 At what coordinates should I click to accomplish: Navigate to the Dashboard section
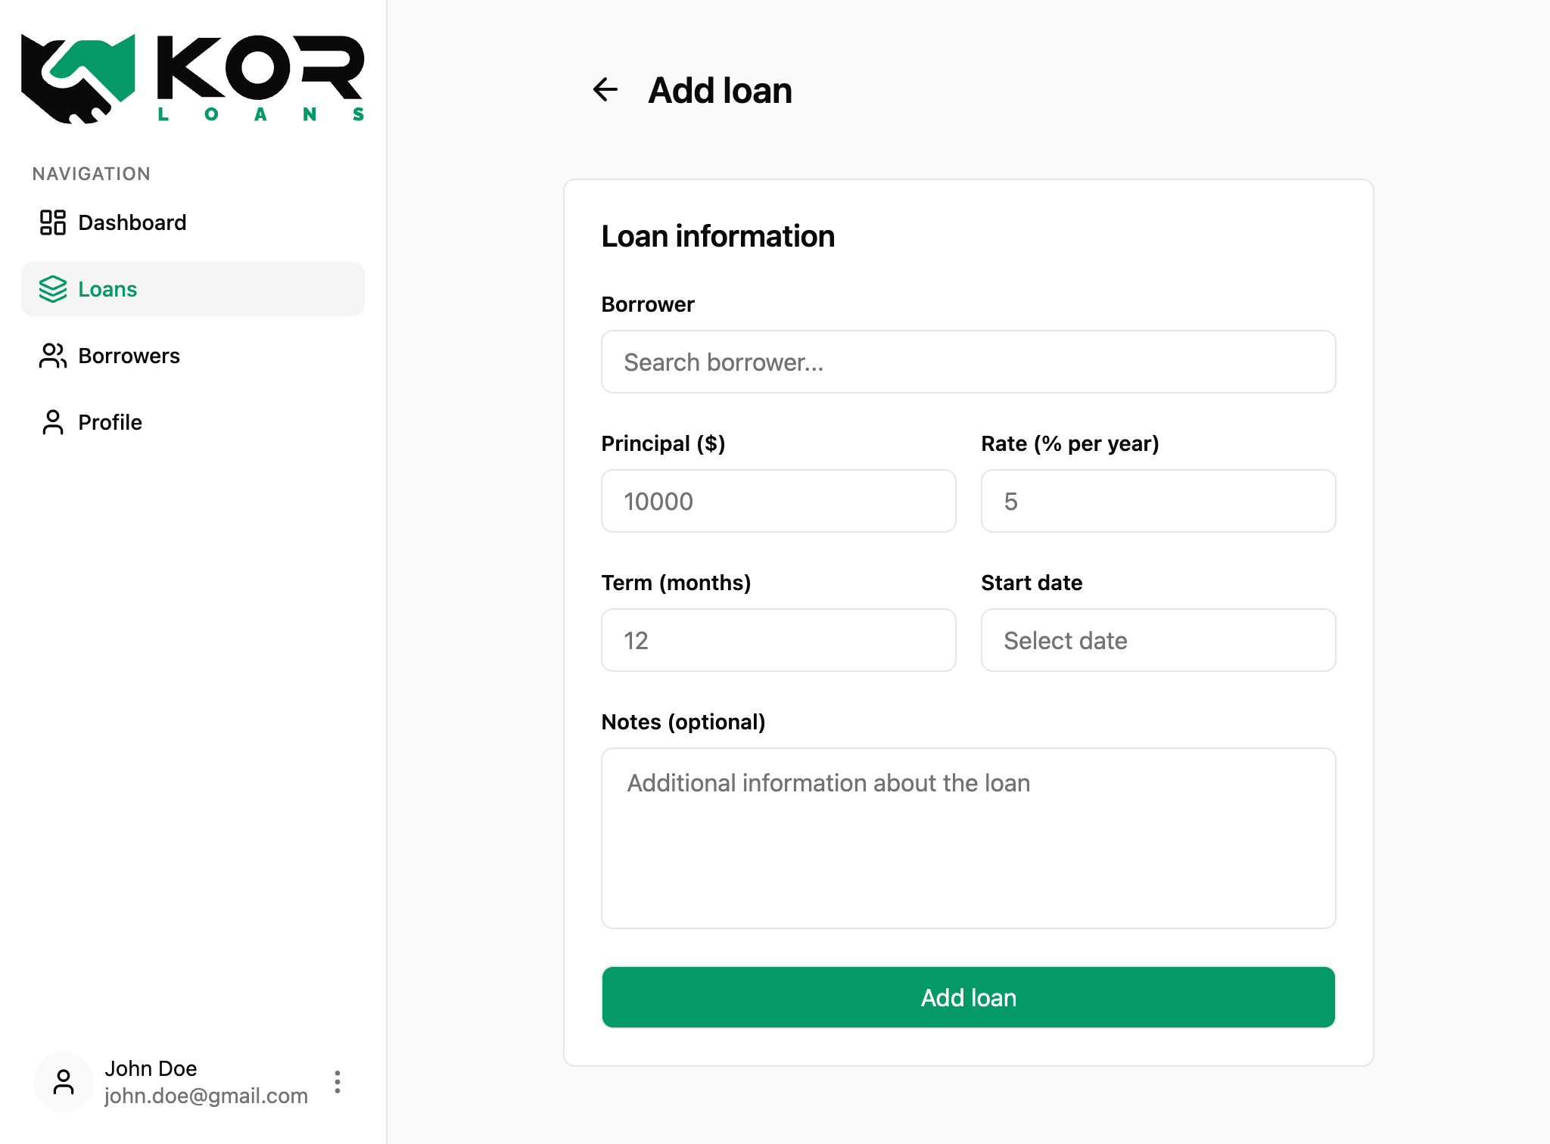tap(132, 222)
